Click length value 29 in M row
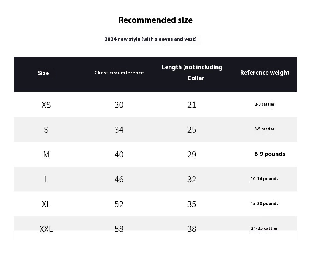Screen dimensions: 310x254 point(192,154)
